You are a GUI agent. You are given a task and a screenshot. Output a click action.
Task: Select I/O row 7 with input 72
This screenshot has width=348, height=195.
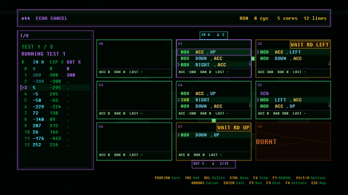tap(56, 113)
